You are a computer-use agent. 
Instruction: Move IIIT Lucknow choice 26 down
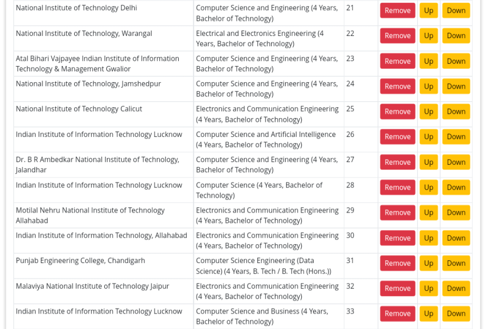point(456,137)
